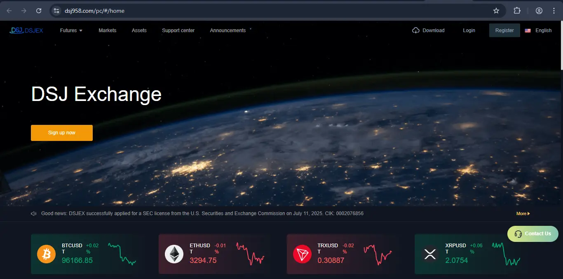Go to the Markets page
This screenshot has width=563, height=279.
(x=107, y=30)
